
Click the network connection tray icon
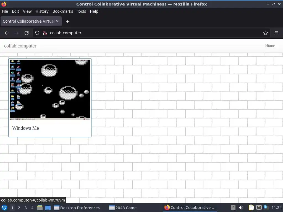[x=259, y=208]
